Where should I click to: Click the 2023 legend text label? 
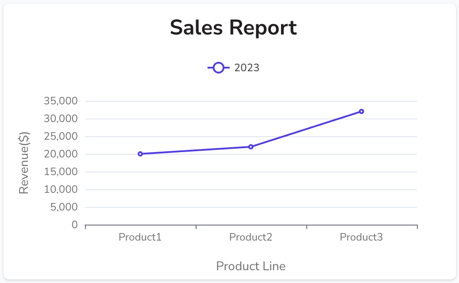click(x=247, y=68)
